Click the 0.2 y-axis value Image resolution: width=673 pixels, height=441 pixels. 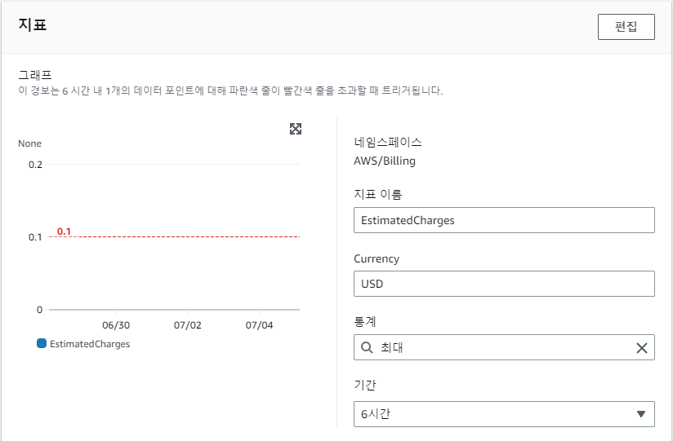click(x=35, y=165)
